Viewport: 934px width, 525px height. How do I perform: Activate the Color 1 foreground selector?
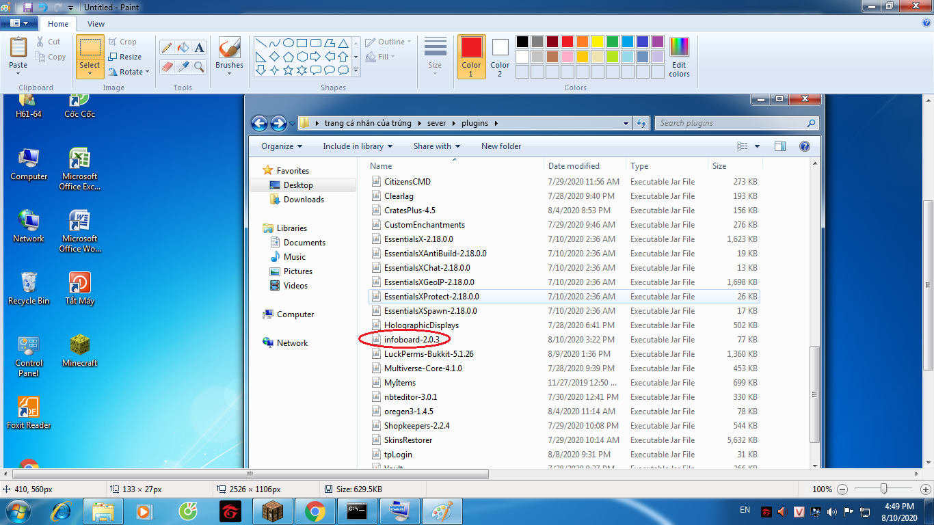coord(471,56)
